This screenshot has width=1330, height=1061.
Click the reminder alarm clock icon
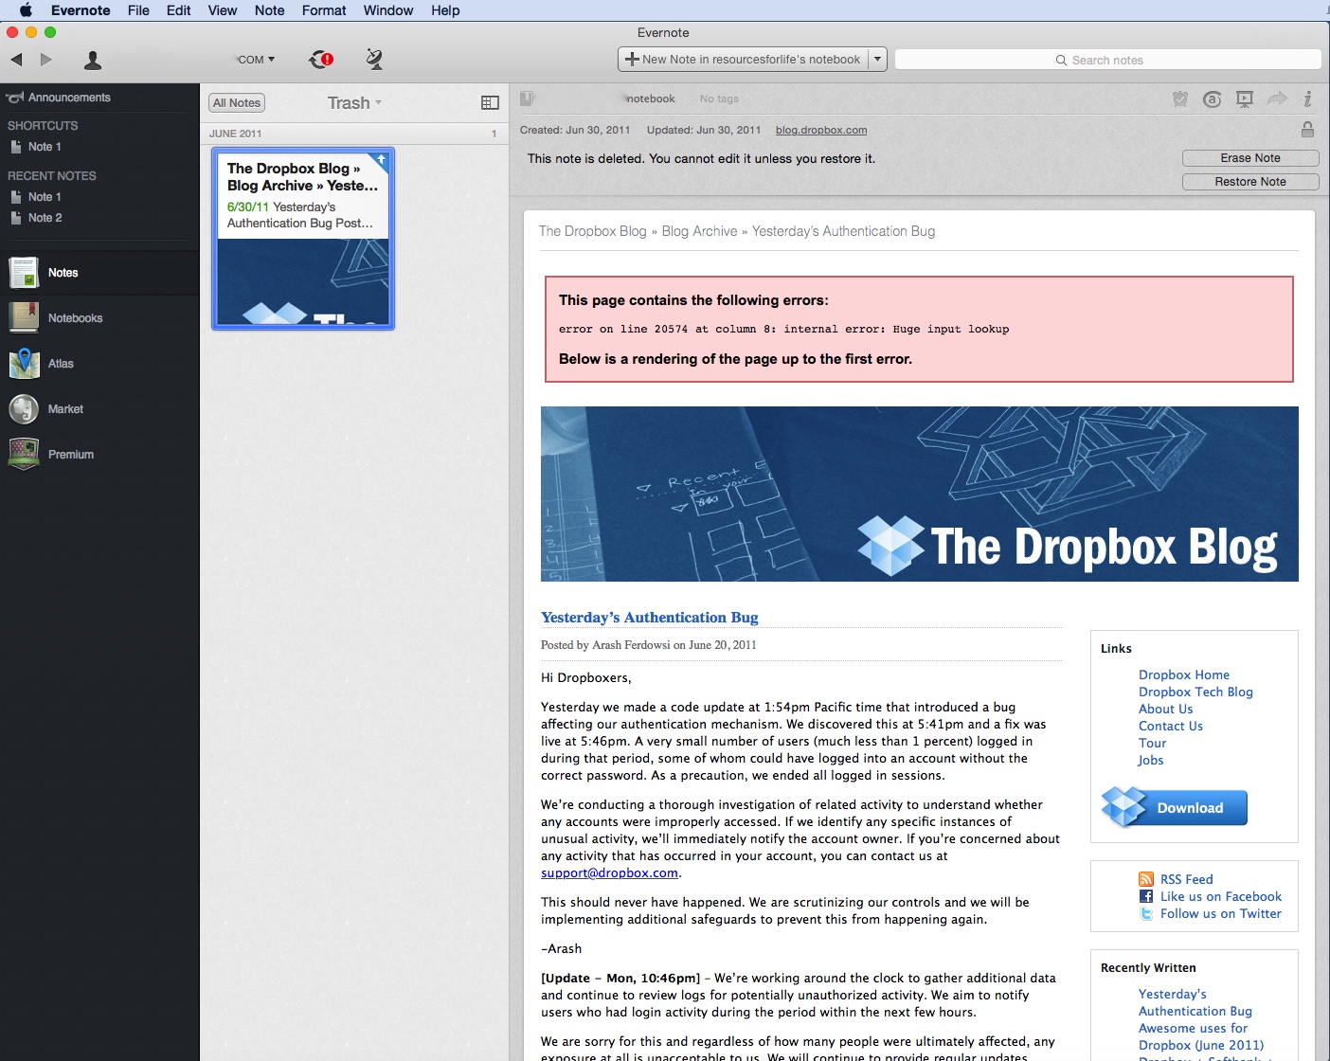point(1180,99)
